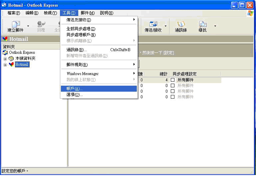Maximize the Outlook Express window
Image resolution: width=256 pixels, height=177 pixels.
(242, 5)
